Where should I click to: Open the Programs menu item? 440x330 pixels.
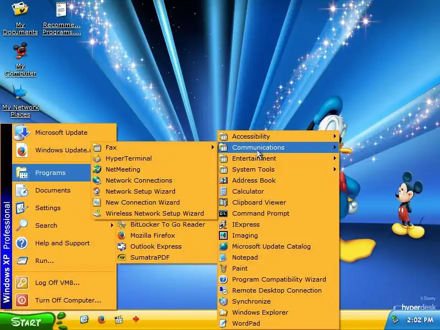pyautogui.click(x=52, y=173)
